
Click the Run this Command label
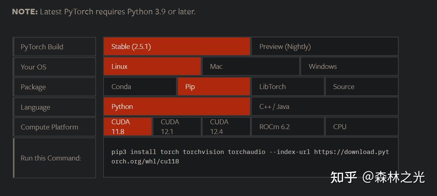pos(51,158)
